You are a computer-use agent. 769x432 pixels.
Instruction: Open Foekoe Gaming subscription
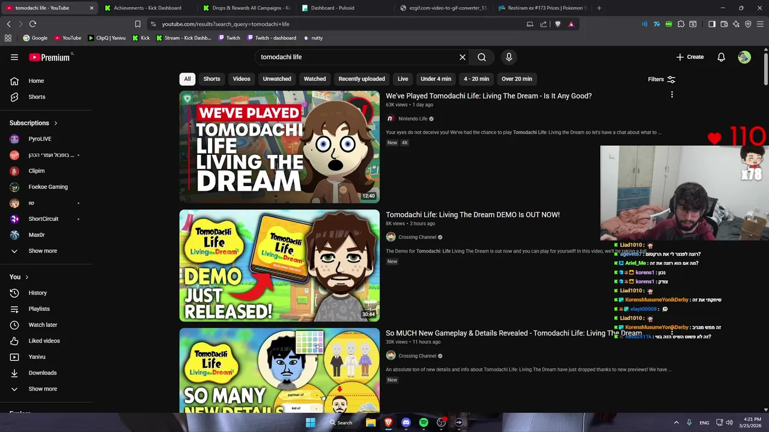pos(48,187)
